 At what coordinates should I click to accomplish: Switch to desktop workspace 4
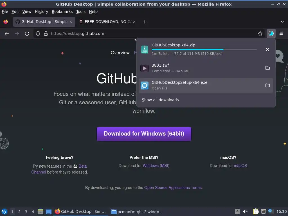pyautogui.click(x=33, y=212)
